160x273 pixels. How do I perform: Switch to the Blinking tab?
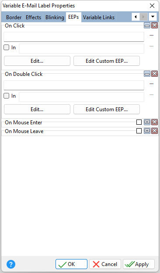tap(55, 17)
